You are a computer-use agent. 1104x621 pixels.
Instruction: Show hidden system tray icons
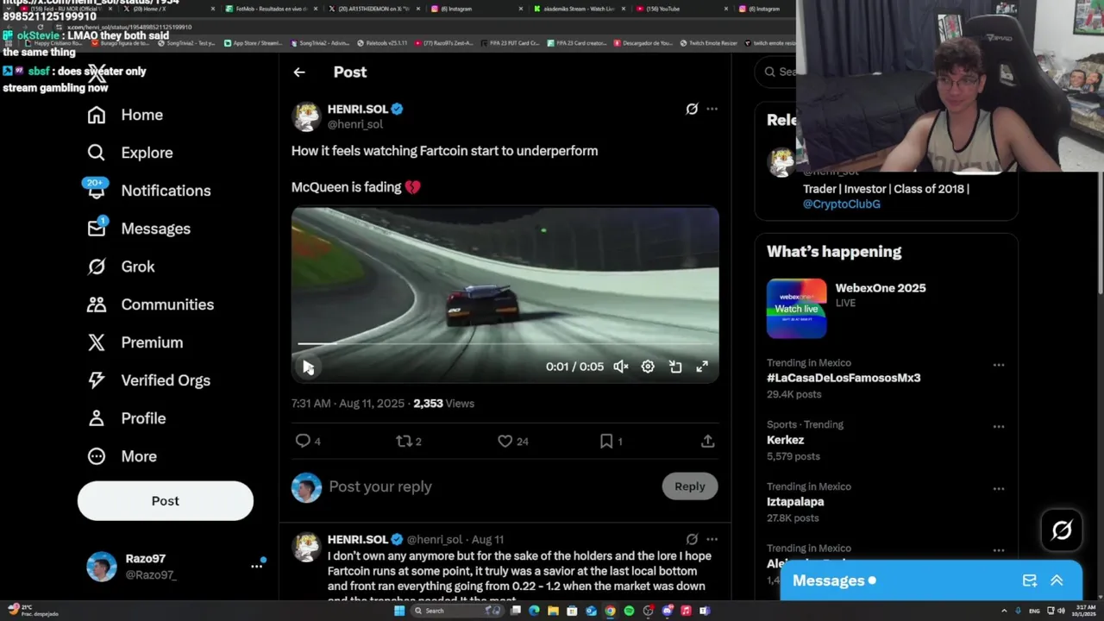pos(1004,611)
